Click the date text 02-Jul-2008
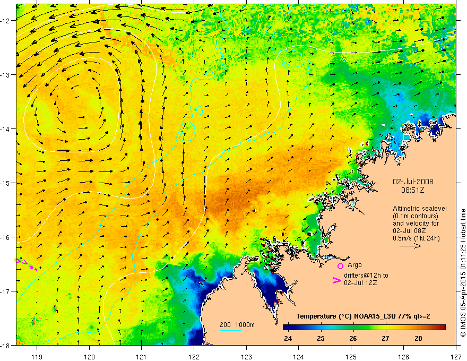This screenshot has height=361, width=467. (x=413, y=182)
